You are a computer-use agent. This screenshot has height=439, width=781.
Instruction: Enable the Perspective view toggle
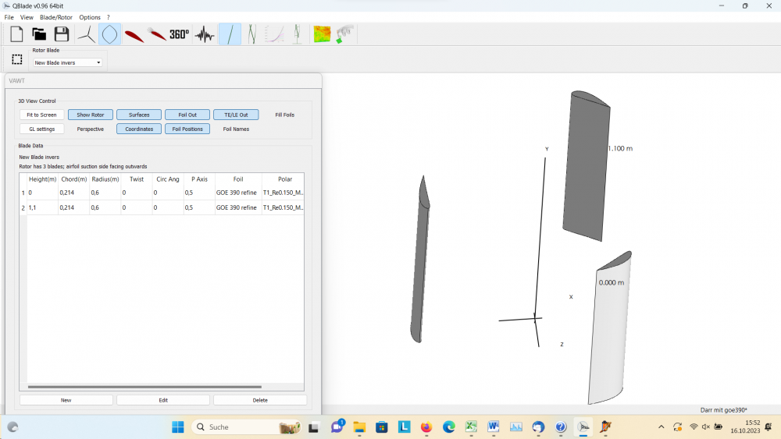pyautogui.click(x=90, y=129)
